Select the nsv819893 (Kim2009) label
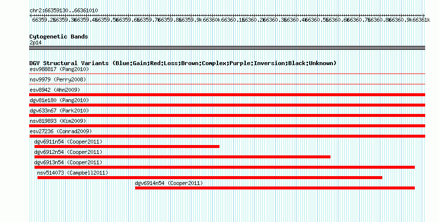 pos(58,121)
